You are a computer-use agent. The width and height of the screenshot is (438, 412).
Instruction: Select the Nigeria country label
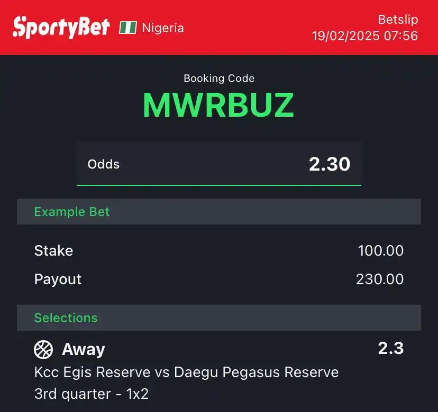[x=163, y=28]
